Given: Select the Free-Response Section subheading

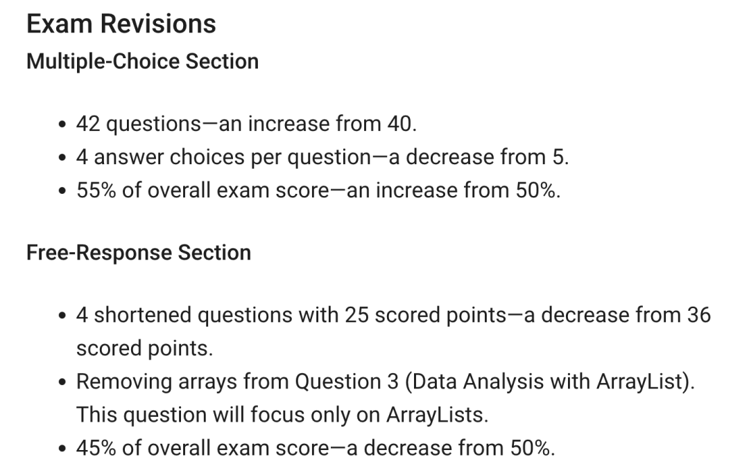Looking at the screenshot, I should [x=139, y=253].
